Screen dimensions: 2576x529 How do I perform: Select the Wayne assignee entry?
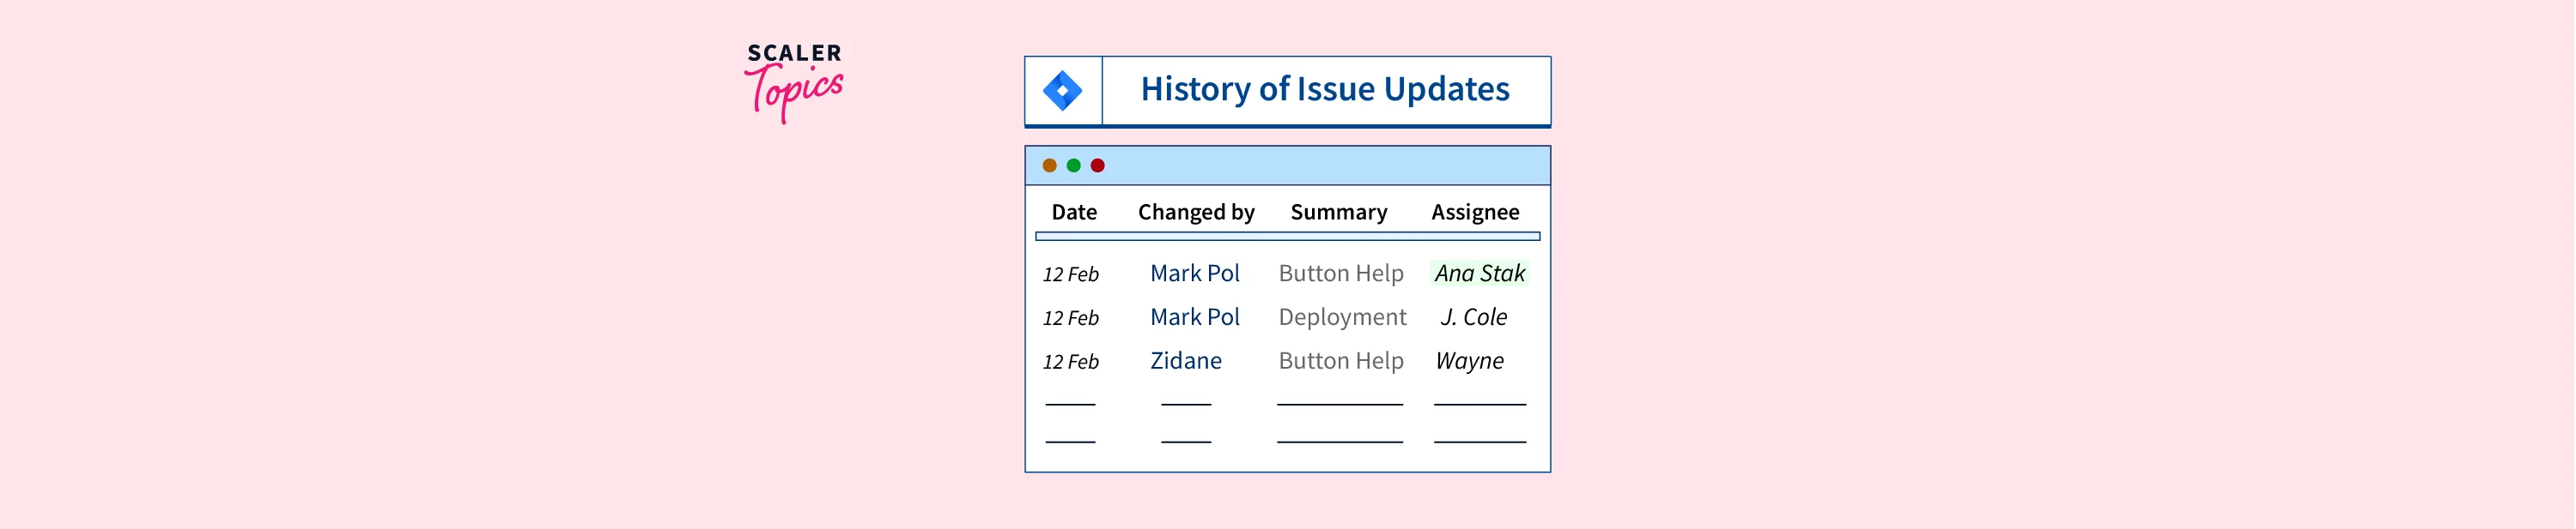(x=1469, y=361)
